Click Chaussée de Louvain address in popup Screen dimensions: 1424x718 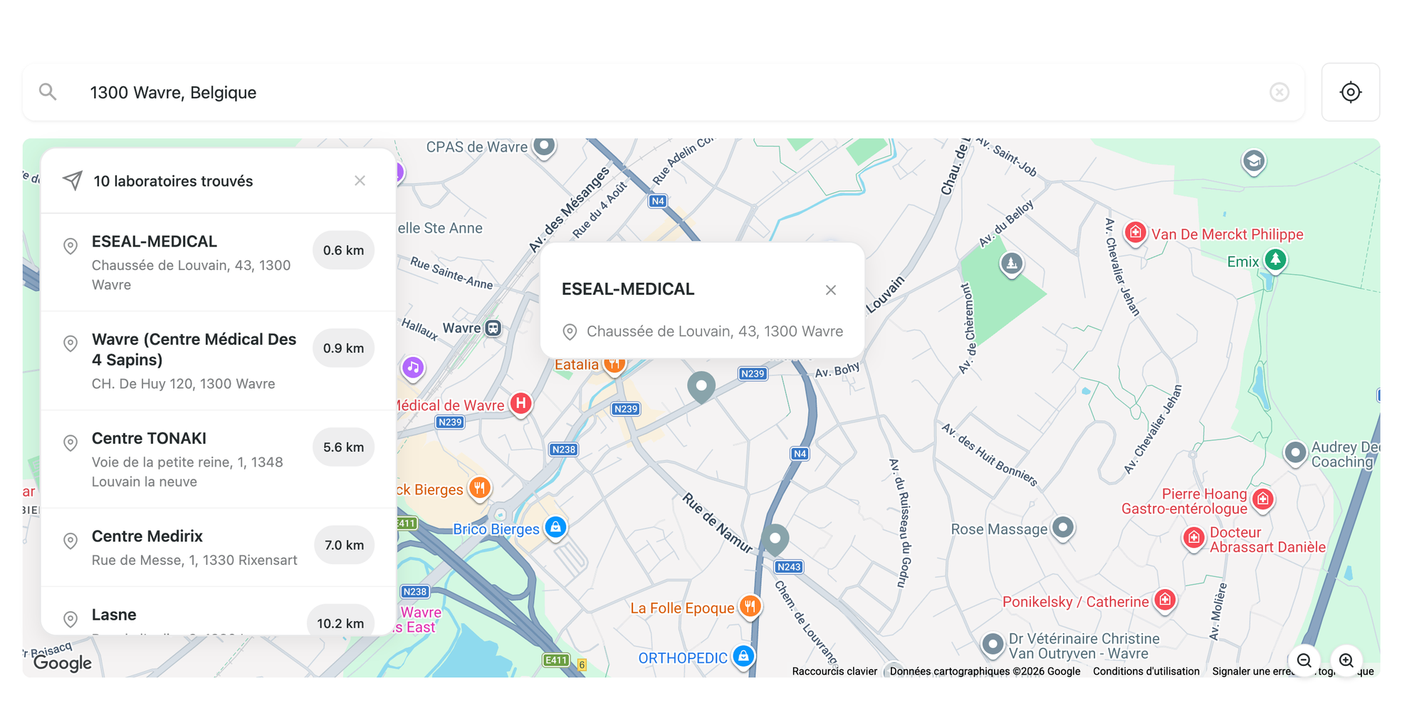pos(715,331)
